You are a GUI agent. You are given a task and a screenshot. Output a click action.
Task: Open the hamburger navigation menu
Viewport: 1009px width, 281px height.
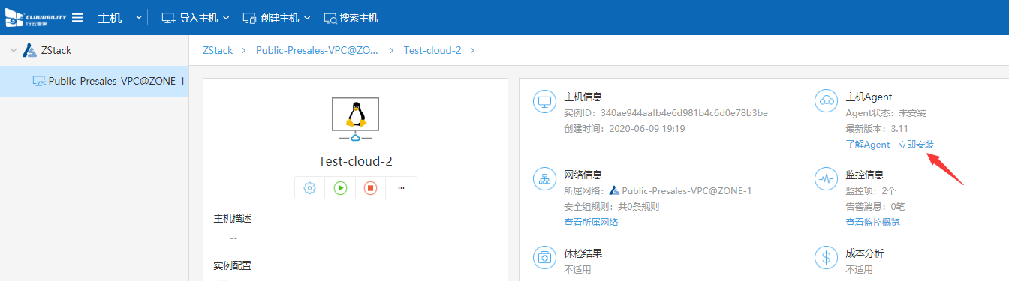tap(77, 17)
